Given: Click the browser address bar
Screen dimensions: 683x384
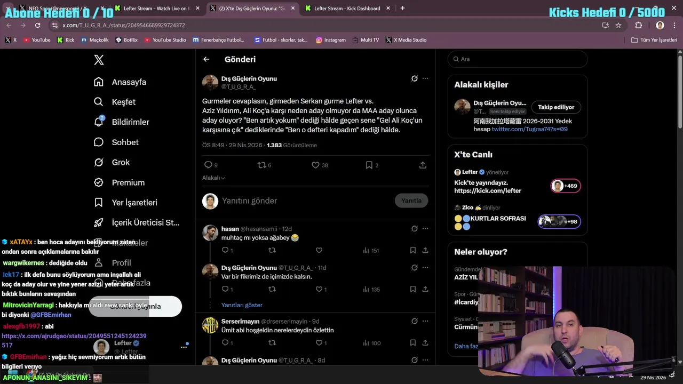Looking at the screenshot, I should pos(325,25).
